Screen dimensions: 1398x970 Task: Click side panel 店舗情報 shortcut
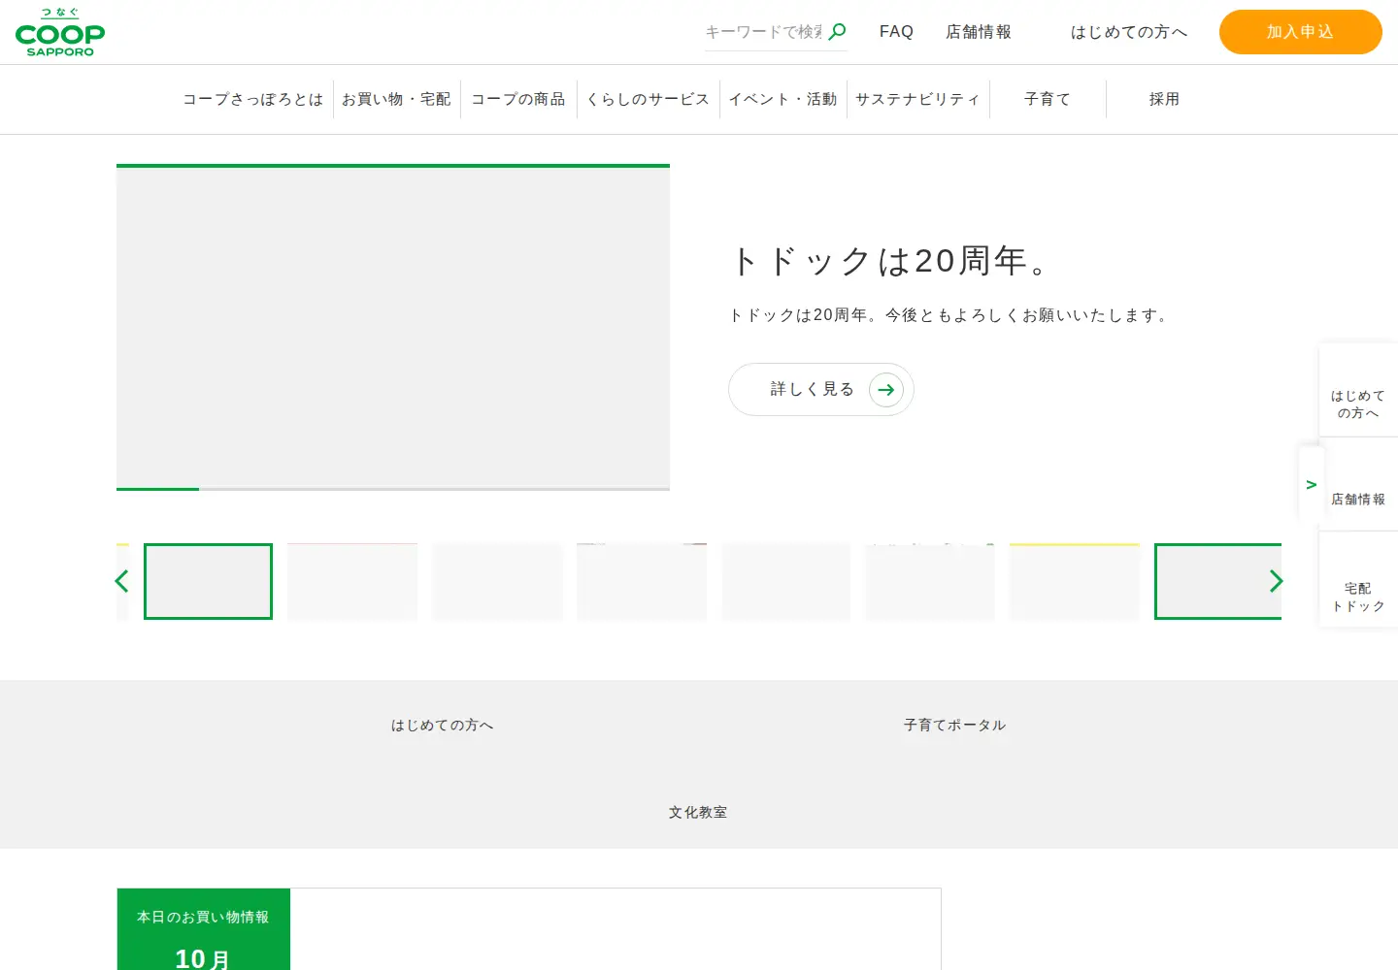coord(1358,484)
